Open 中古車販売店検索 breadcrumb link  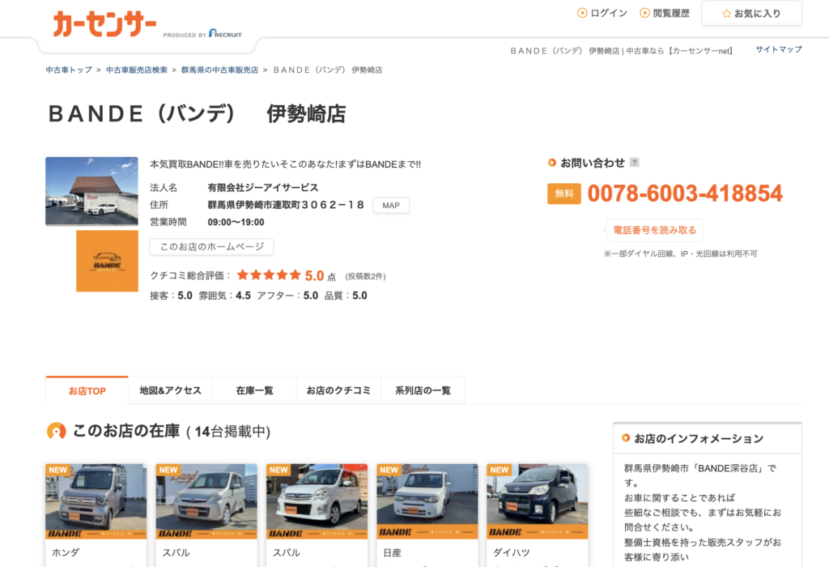137,70
